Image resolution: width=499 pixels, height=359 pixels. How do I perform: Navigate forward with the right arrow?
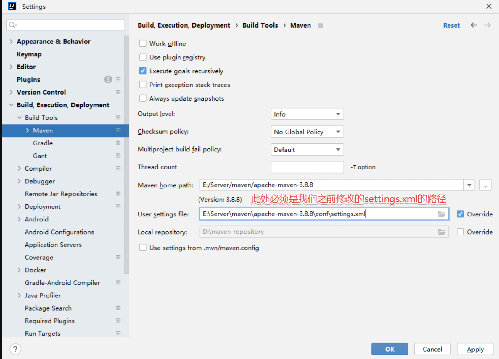[x=487, y=25]
